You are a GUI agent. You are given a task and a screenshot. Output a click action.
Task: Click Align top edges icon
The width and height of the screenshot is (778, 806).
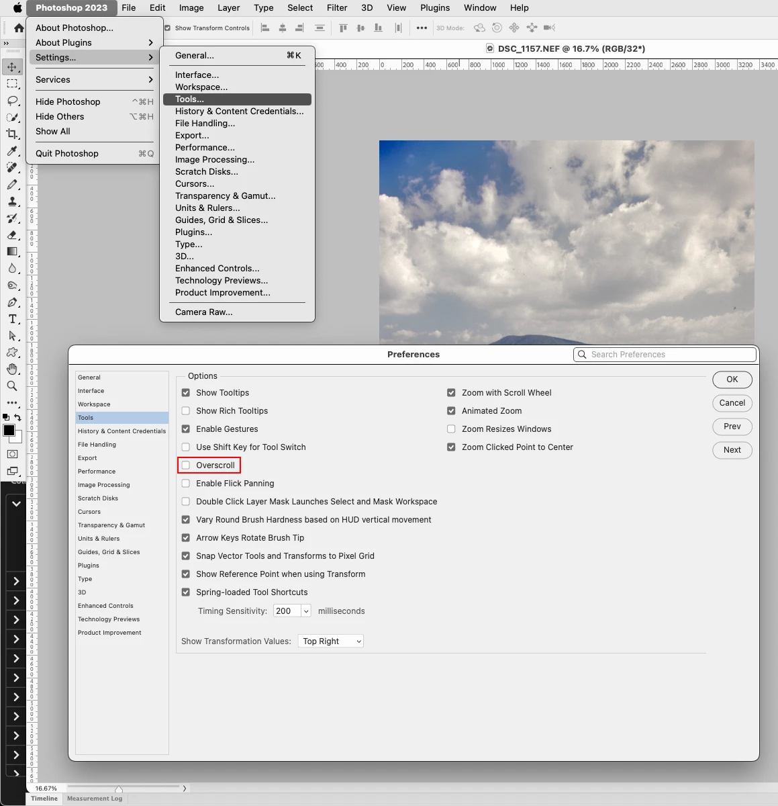click(x=343, y=28)
